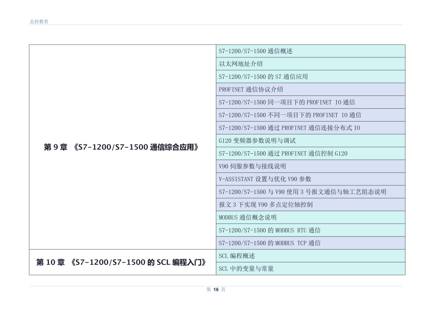The image size is (440, 311).
Task: Click G120 变频器参数说明与调试 row
Action: click(310, 141)
